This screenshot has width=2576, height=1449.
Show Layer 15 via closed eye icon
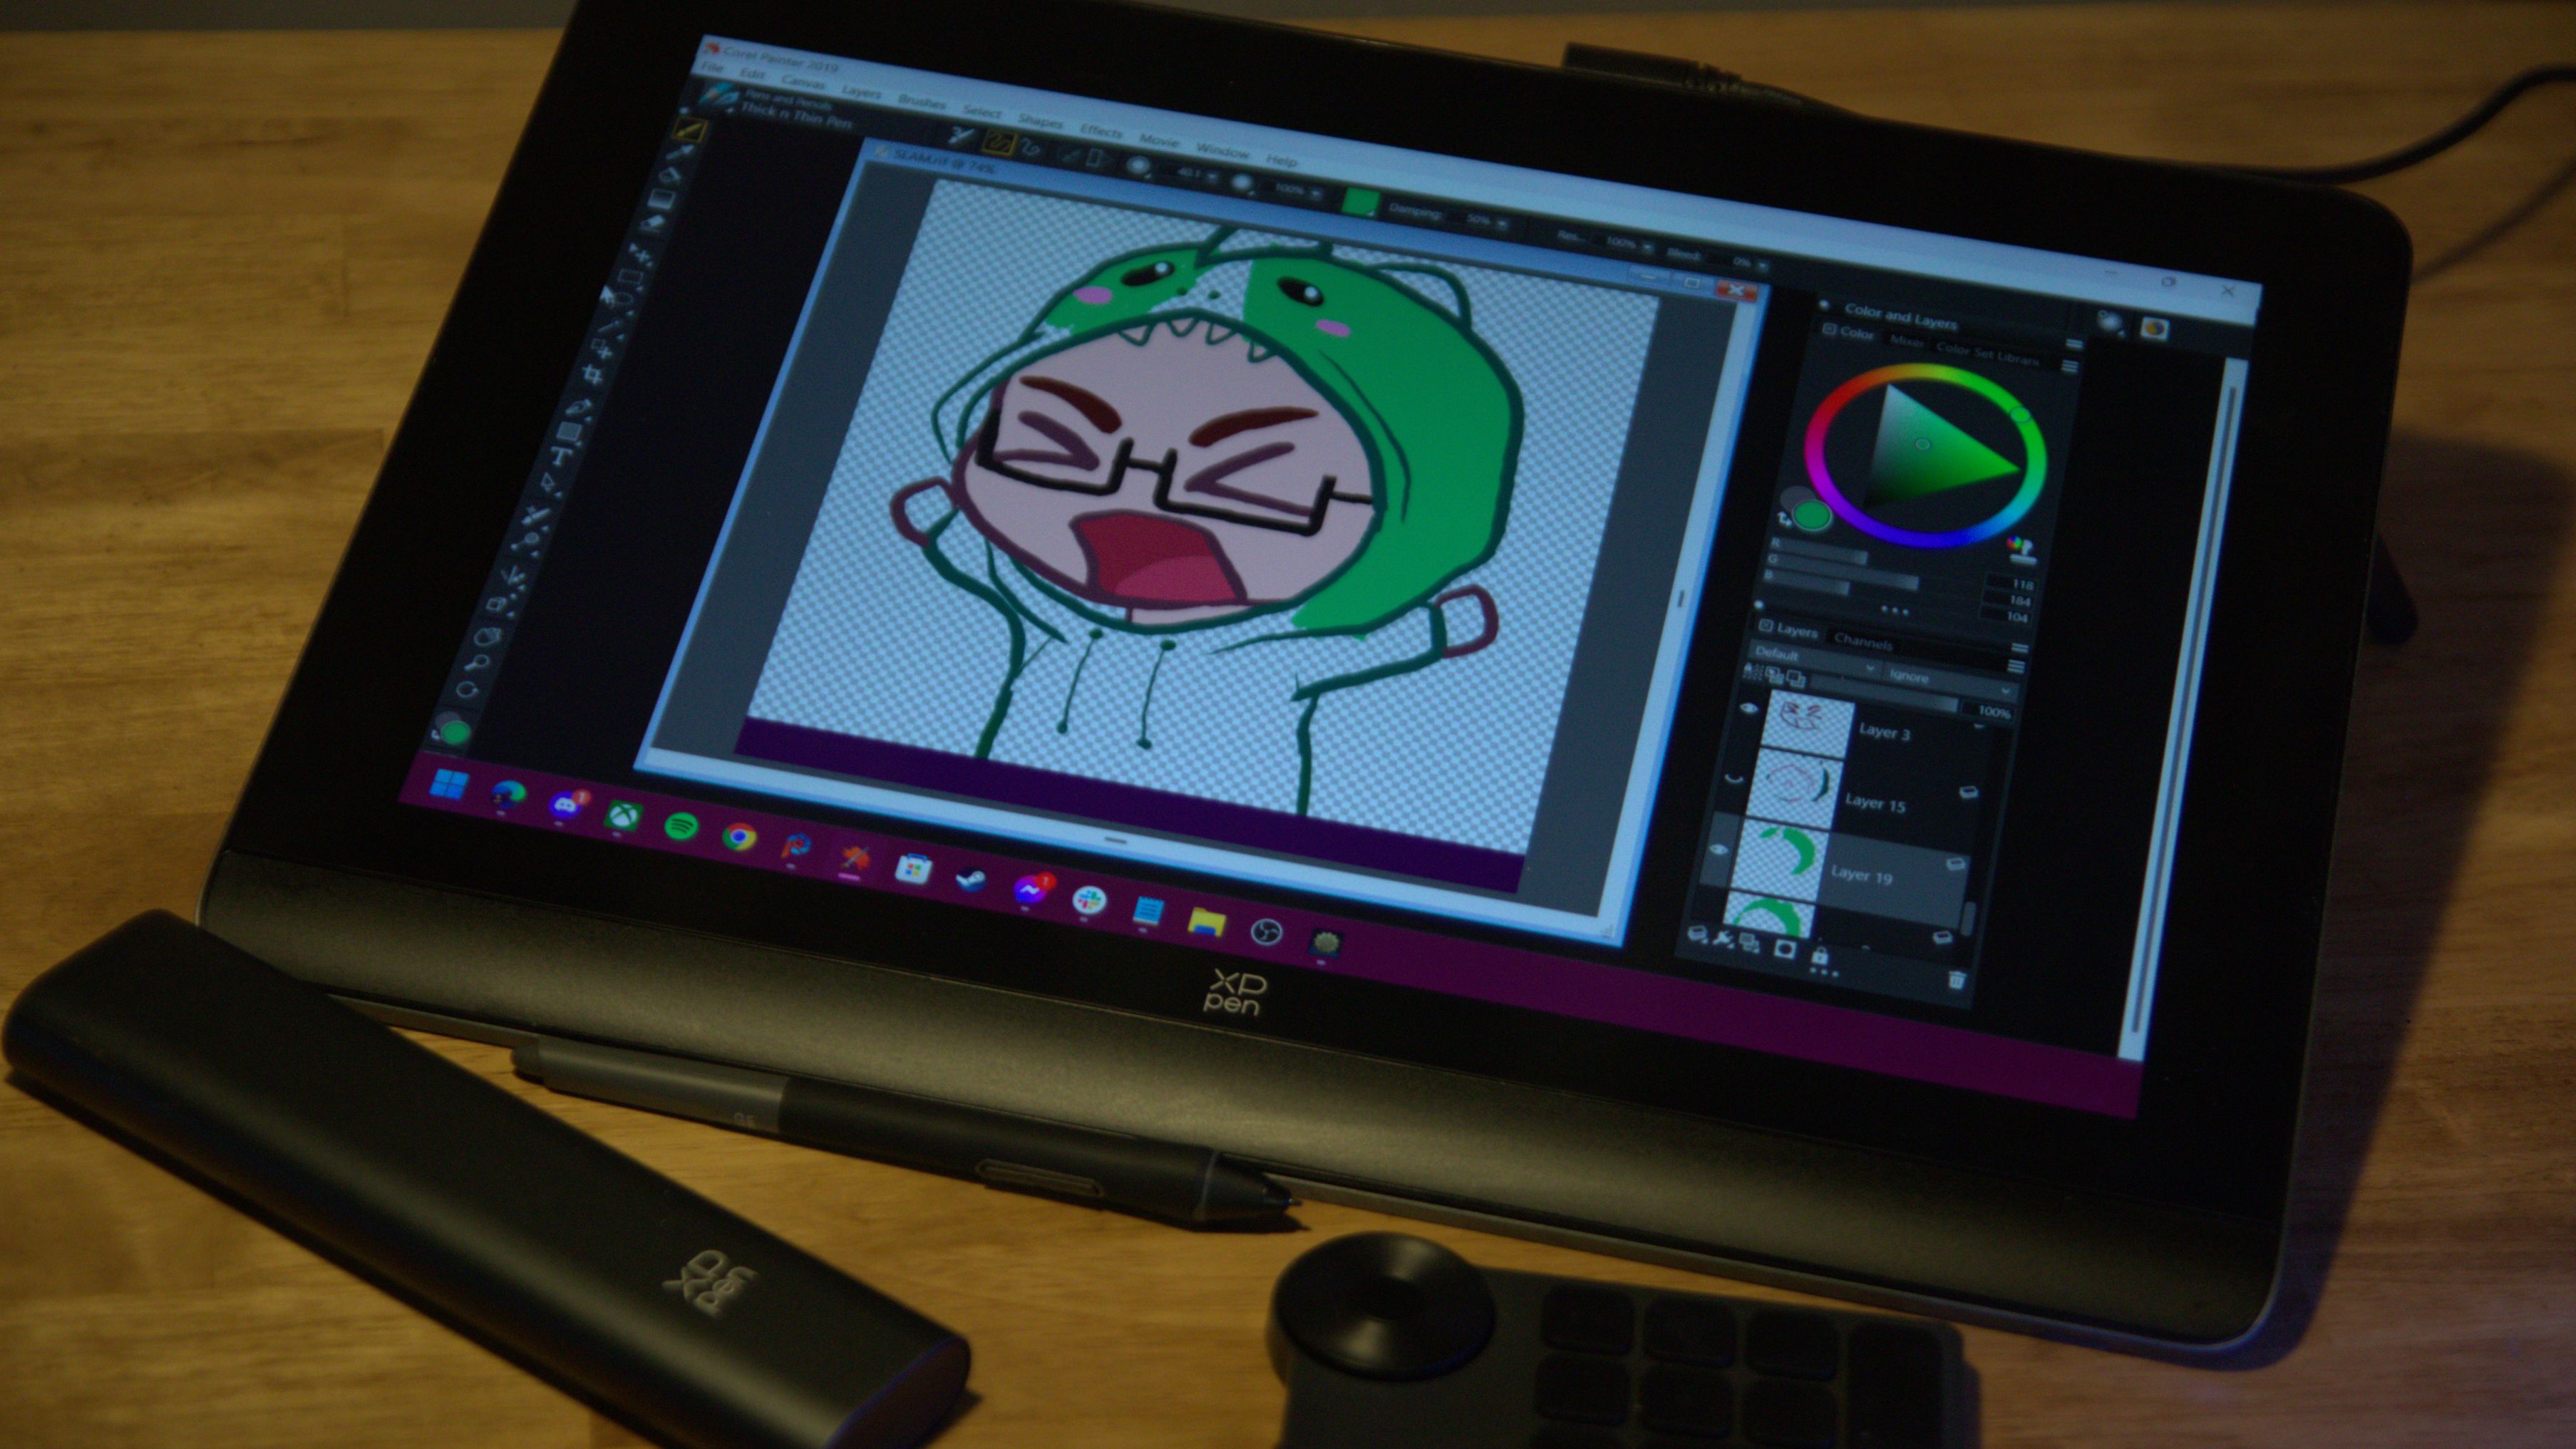1734,780
